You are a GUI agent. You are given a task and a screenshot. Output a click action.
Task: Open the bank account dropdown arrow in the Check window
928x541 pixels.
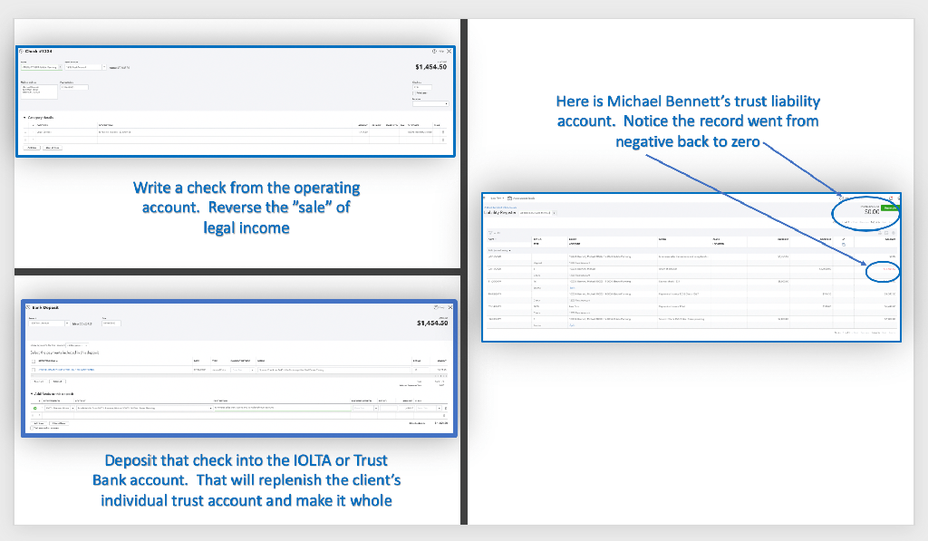104,67
